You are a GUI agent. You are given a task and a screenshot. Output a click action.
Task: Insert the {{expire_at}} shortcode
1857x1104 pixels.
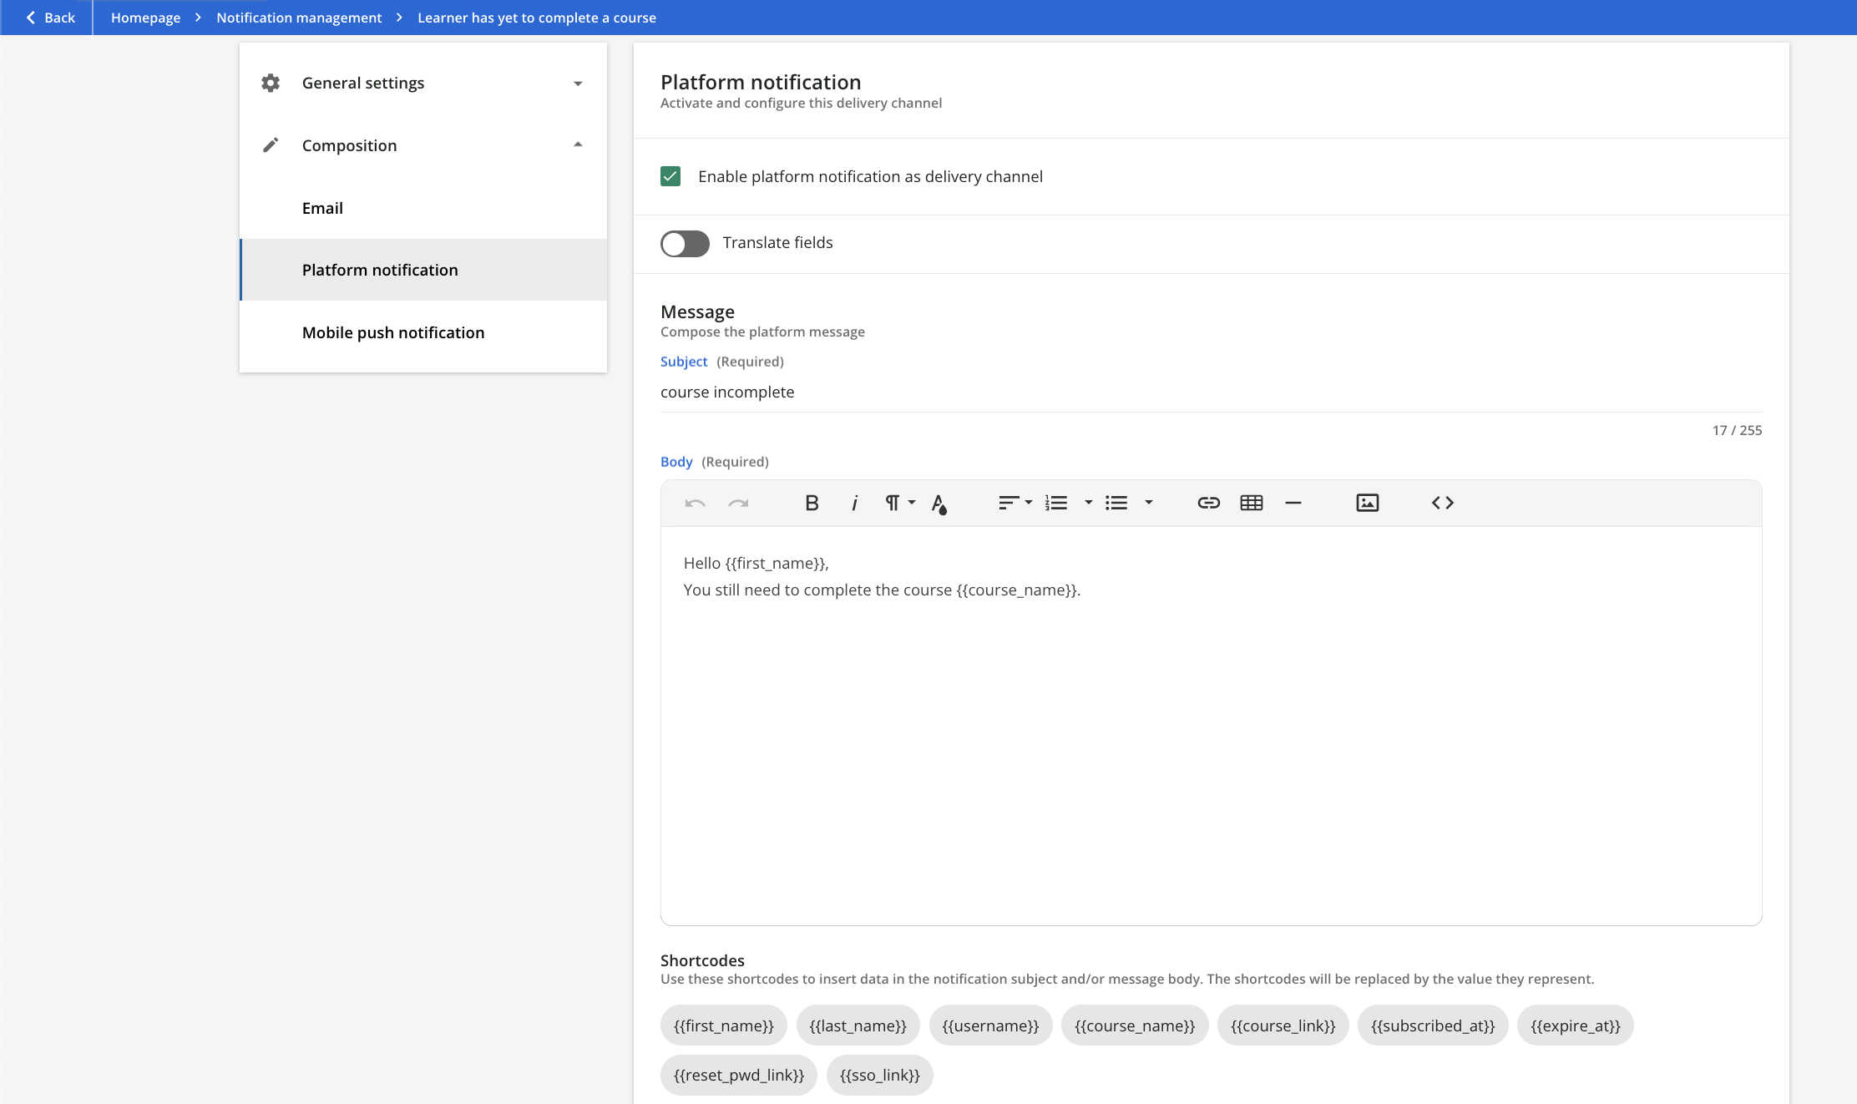pyautogui.click(x=1575, y=1026)
